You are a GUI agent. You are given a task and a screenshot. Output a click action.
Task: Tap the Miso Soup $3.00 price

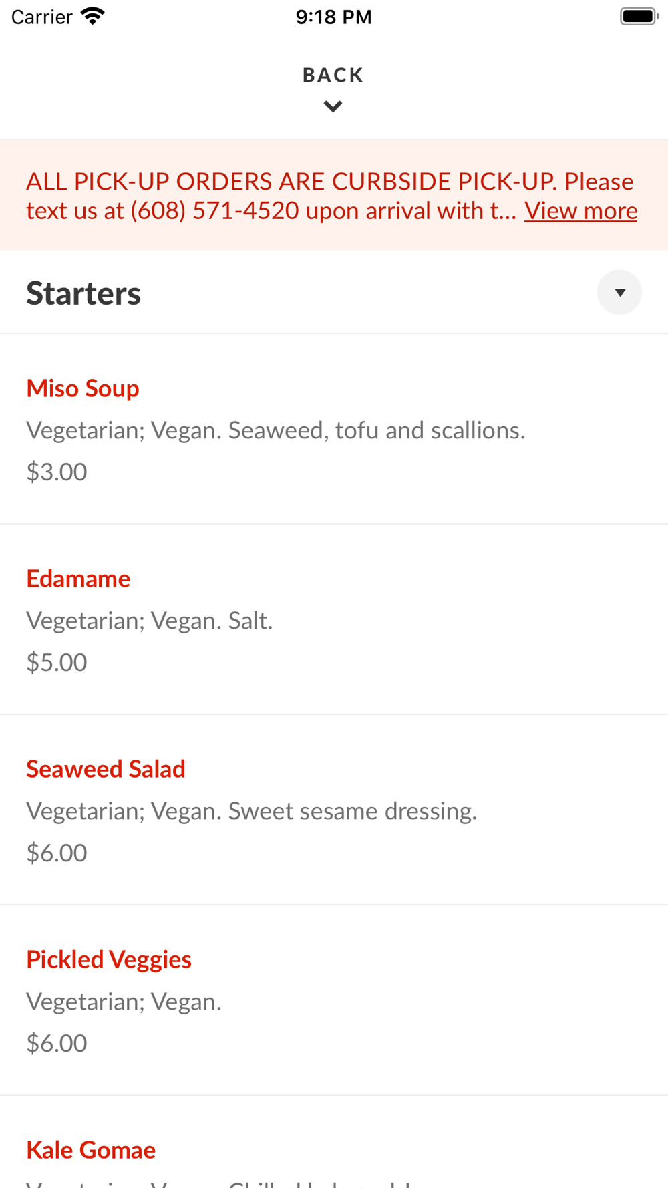(x=57, y=472)
